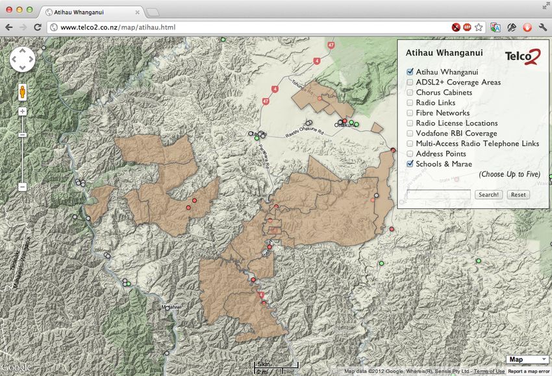Pan the map right with the arrow control

(x=30, y=59)
